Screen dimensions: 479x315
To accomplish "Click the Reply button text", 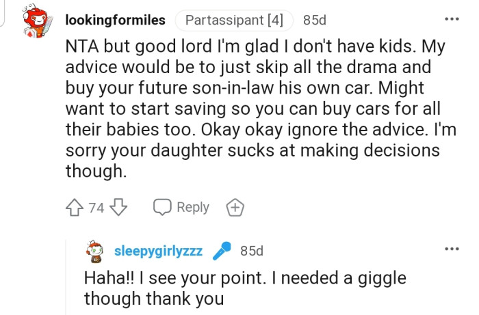I will click(x=193, y=207).
